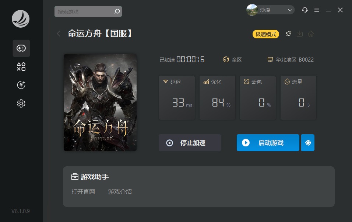Minimize the accelerator window
The image size is (352, 222).
click(329, 11)
